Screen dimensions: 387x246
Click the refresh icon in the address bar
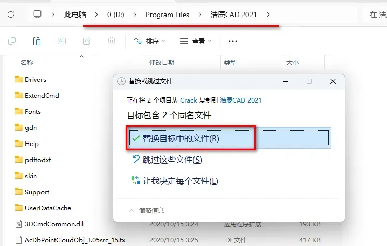tap(11, 15)
